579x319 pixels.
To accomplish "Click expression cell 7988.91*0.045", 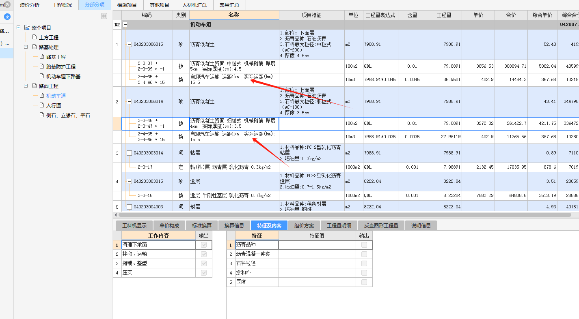I will click(380, 80).
